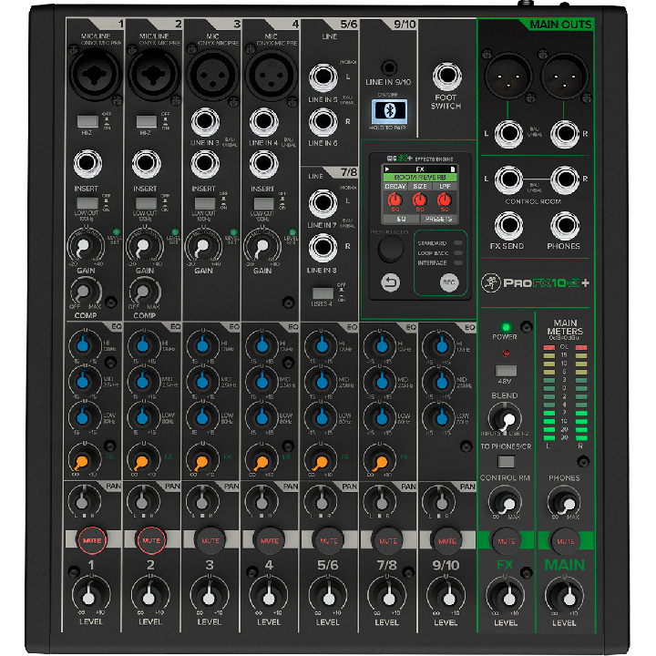
Task: Click channel 5/6 LEVEL knob
Action: pos(328,597)
